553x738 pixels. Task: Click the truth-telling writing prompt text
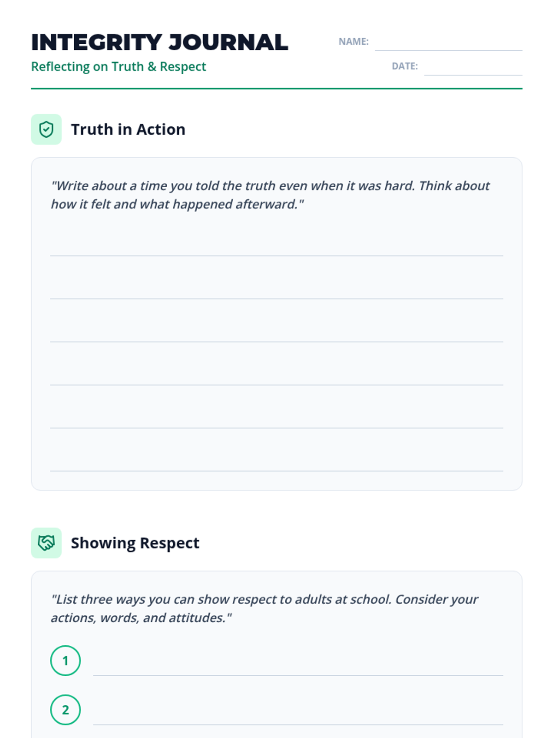click(x=270, y=195)
